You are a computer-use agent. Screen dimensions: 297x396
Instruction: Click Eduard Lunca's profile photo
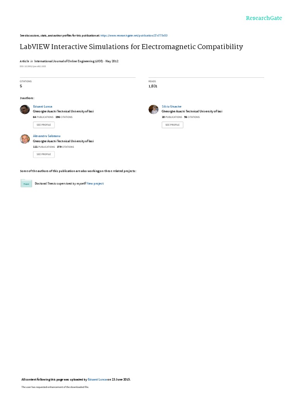[25, 109]
